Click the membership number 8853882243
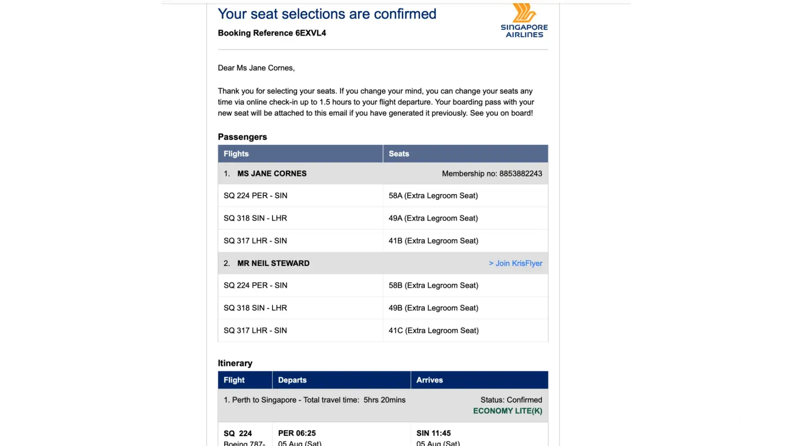 pyautogui.click(x=520, y=173)
